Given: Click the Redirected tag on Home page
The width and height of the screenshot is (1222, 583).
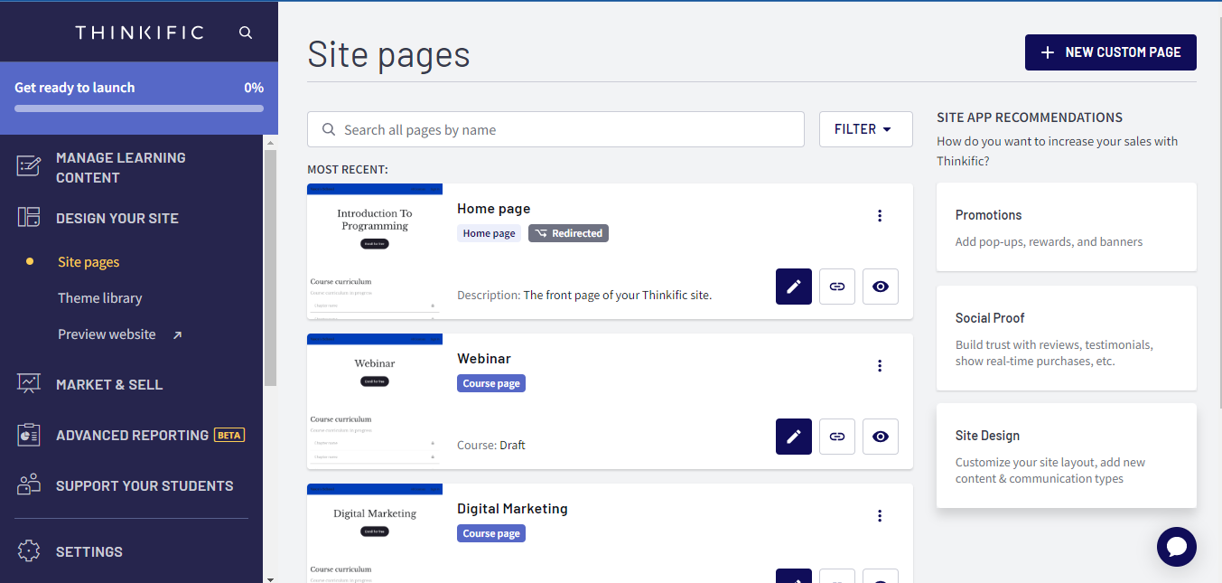Looking at the screenshot, I should click(568, 233).
